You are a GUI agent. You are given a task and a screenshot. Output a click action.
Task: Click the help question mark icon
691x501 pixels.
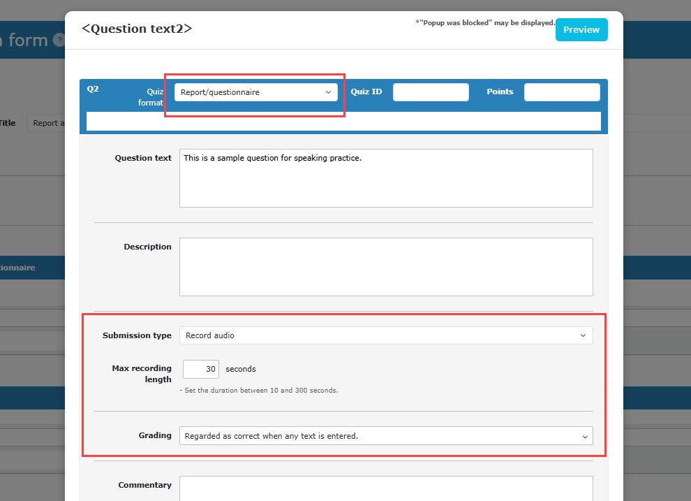point(59,41)
